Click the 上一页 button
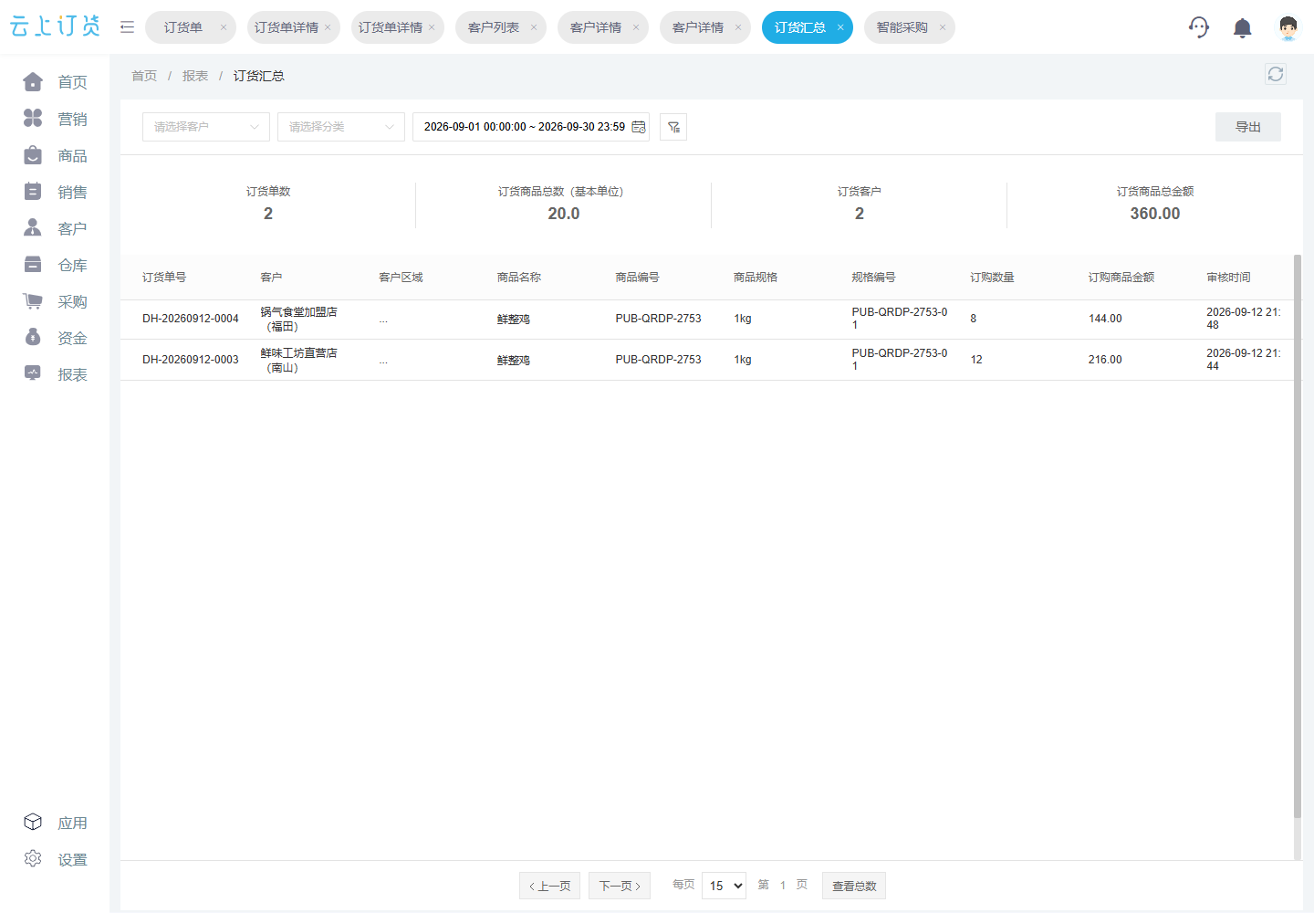The height and width of the screenshot is (913, 1314). tap(550, 886)
